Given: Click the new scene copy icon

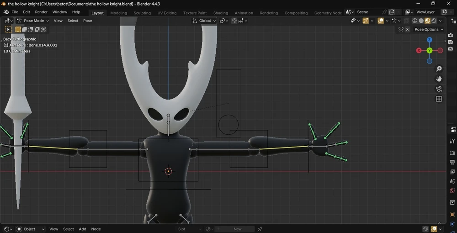Looking at the screenshot, I should pos(392,12).
